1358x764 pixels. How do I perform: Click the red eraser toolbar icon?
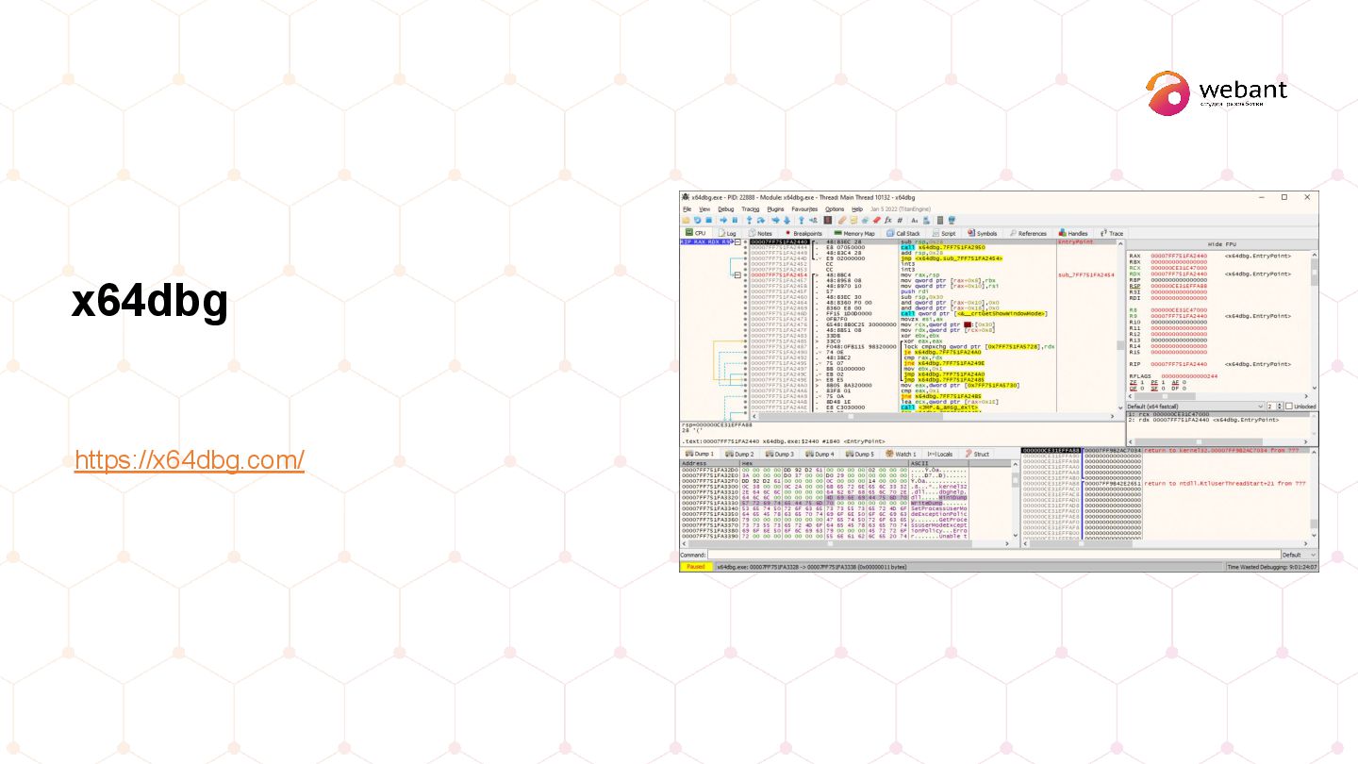point(877,220)
